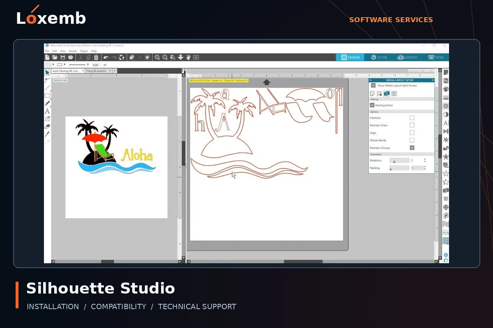Click the tiling tab icon in Media Layout Setup
This screenshot has width=493, height=328.
click(394, 93)
